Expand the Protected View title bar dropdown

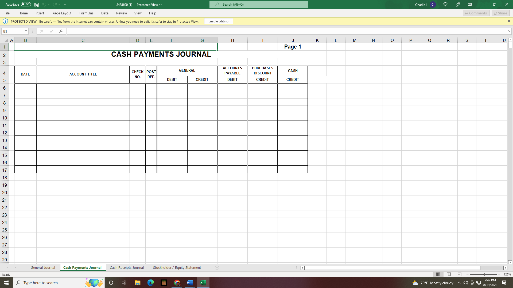[160, 5]
